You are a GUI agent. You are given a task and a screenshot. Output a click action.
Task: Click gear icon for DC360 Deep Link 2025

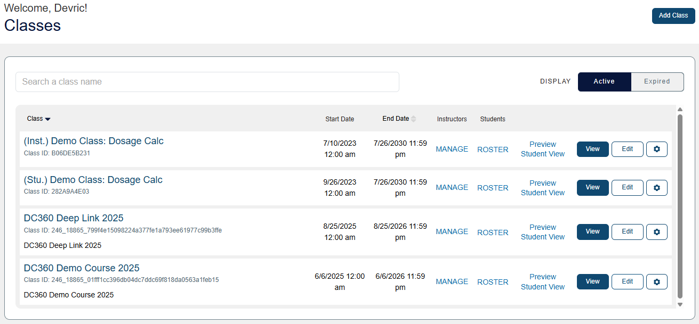pos(656,232)
